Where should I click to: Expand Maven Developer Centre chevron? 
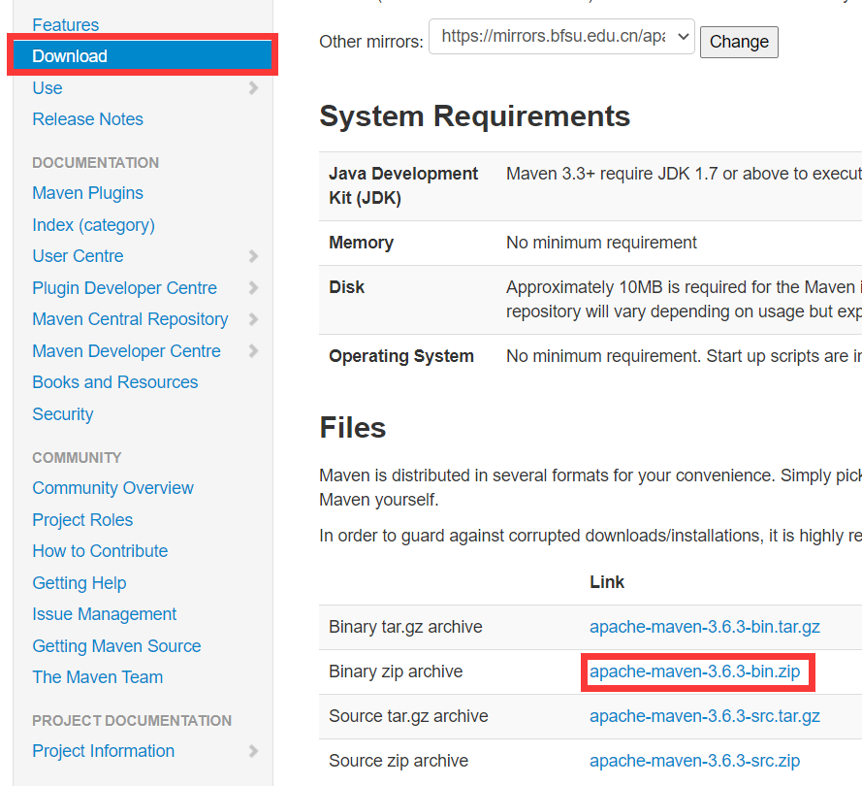pos(253,351)
